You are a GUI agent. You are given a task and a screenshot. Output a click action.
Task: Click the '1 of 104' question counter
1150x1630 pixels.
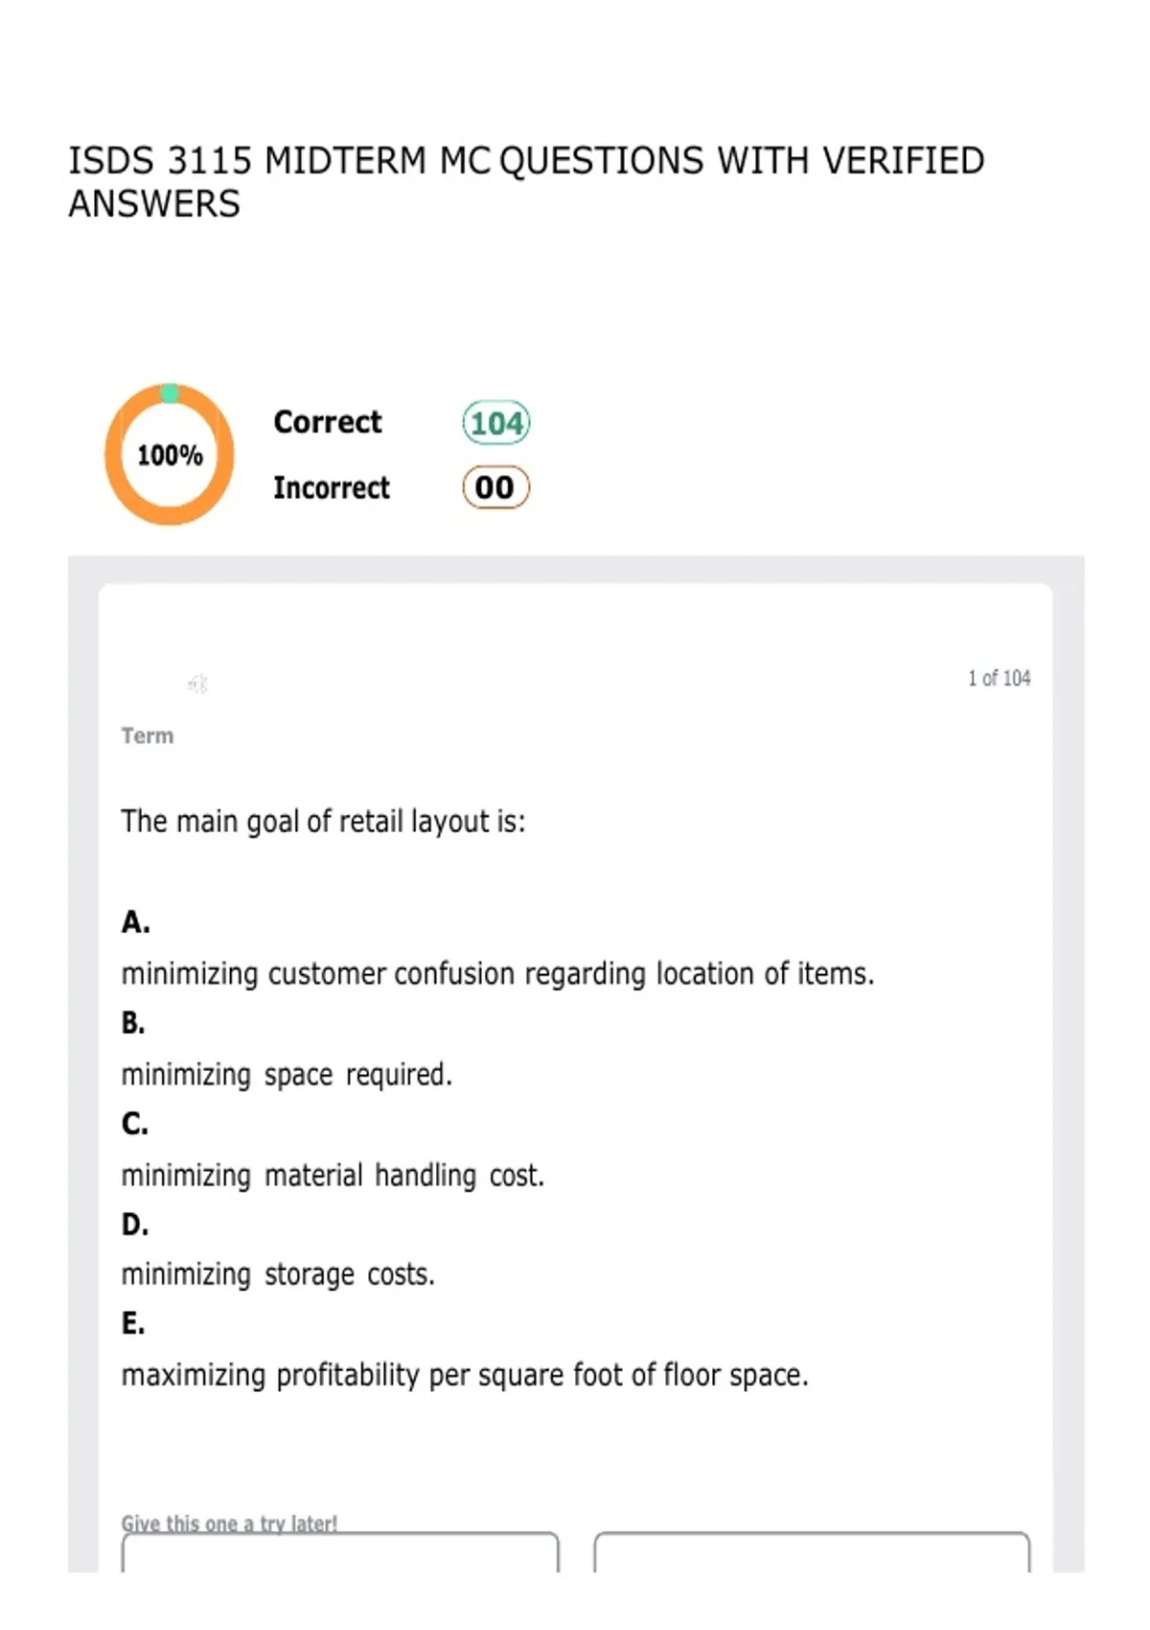click(999, 678)
